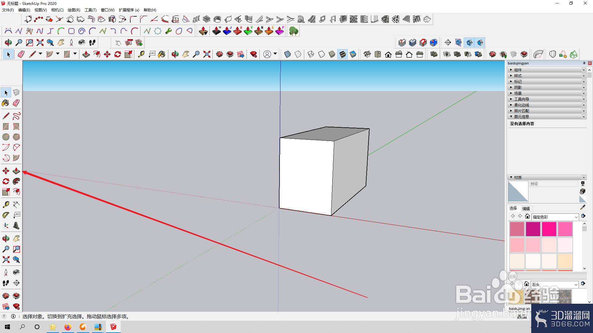Expand the 柔化边线 panel
Screen dimensions: 593x333
pos(547,105)
